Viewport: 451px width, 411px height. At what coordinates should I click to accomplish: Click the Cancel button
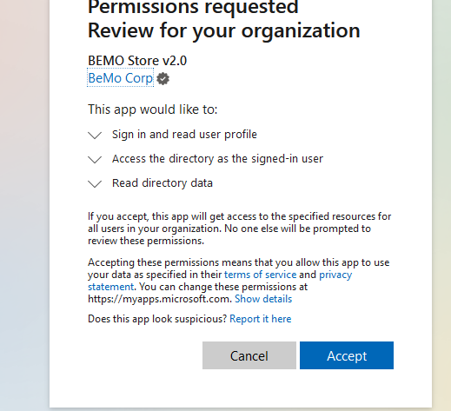pos(249,355)
